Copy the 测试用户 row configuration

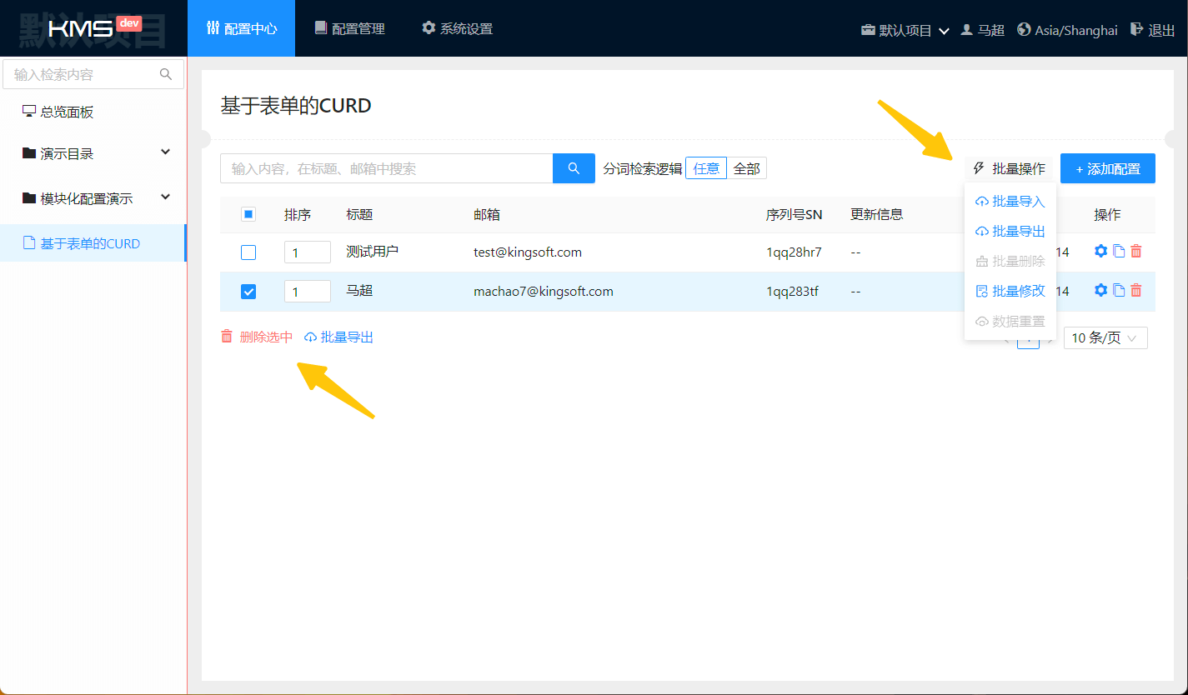[x=1119, y=251]
